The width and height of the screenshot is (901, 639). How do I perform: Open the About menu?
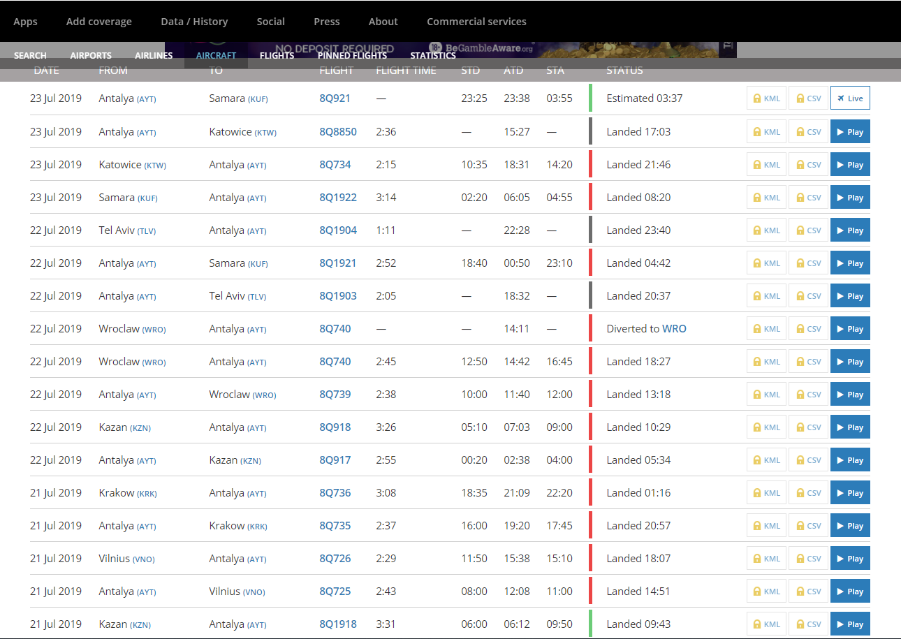(383, 22)
